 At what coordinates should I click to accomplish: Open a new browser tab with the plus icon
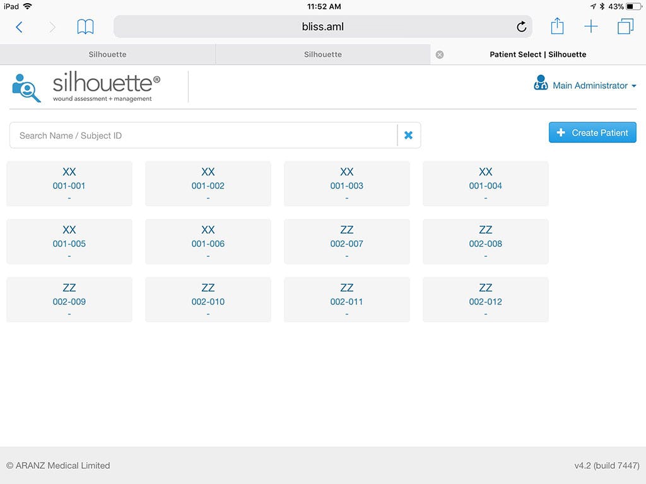590,26
